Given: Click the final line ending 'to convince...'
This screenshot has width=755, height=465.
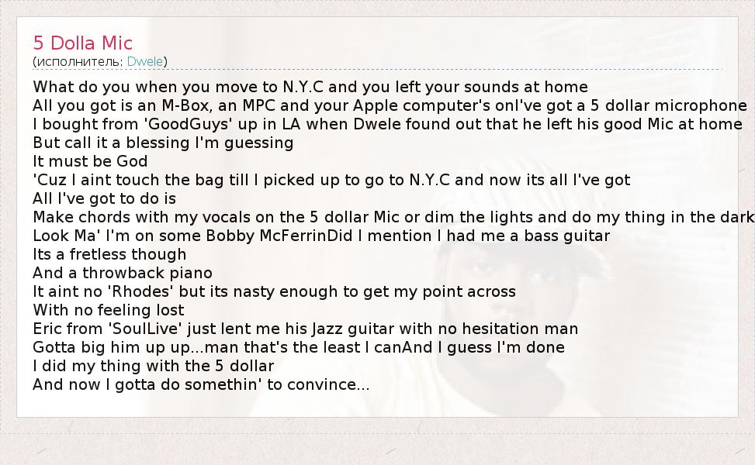Looking at the screenshot, I should pyautogui.click(x=201, y=384).
